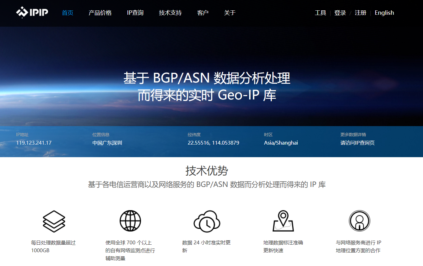Viewport: 423px width, 266px height.
Task: Click the 注册 register link
Action: coord(361,13)
